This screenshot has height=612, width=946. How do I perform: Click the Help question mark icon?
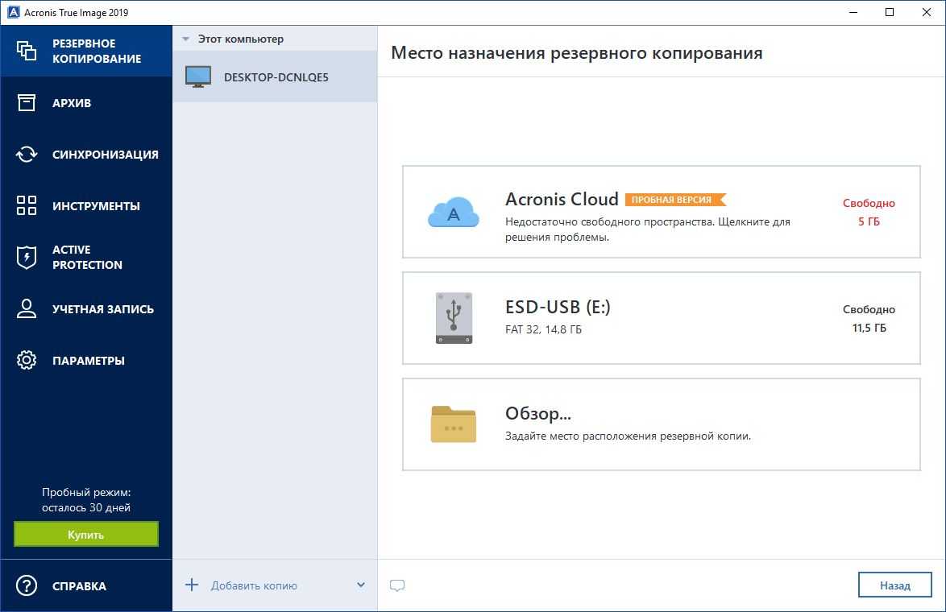coord(27,586)
